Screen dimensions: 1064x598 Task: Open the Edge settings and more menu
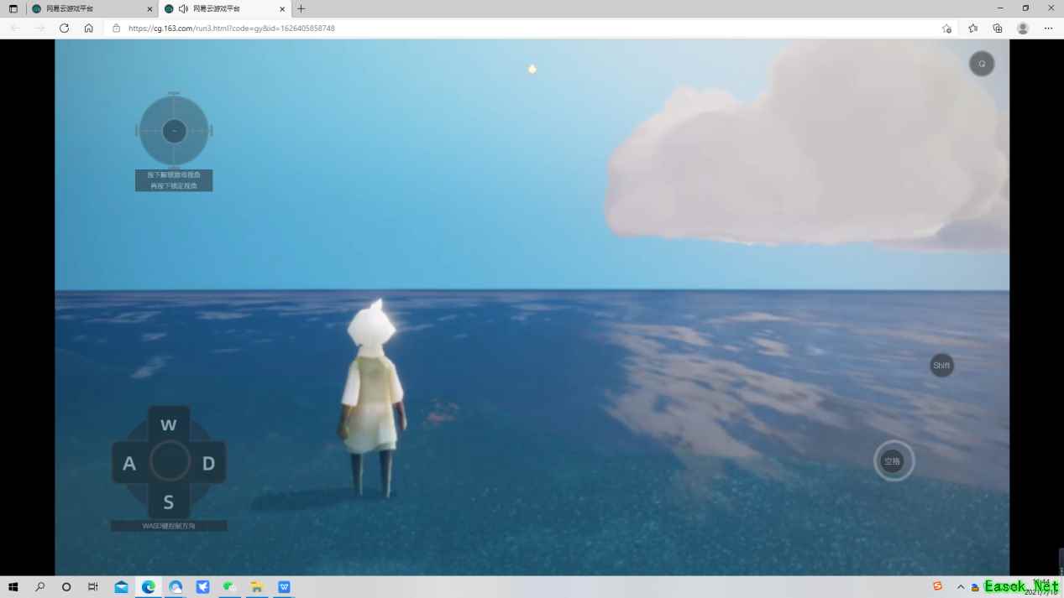[1048, 29]
